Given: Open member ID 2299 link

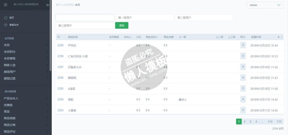Looking at the screenshot, I should click(x=60, y=45).
